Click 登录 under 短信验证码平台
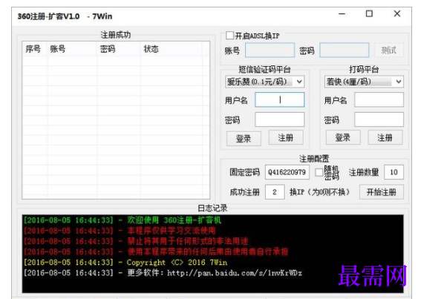The width and height of the screenshot is (421, 299). (x=244, y=139)
